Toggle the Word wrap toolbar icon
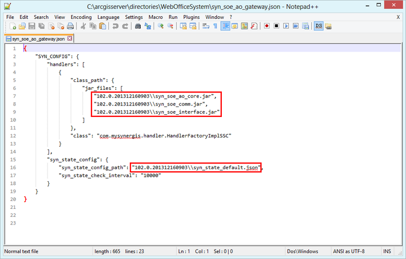 (206, 26)
